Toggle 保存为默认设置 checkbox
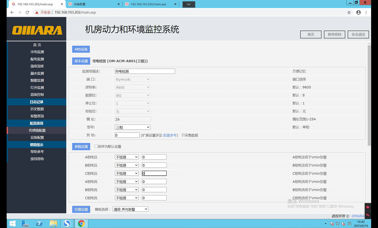The width and height of the screenshot is (378, 228). pos(96,146)
